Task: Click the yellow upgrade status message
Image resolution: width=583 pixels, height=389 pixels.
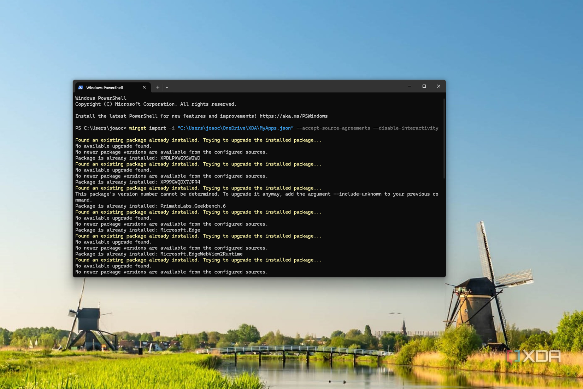Action: coord(198,140)
